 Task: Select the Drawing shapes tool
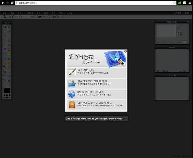(9, 53)
